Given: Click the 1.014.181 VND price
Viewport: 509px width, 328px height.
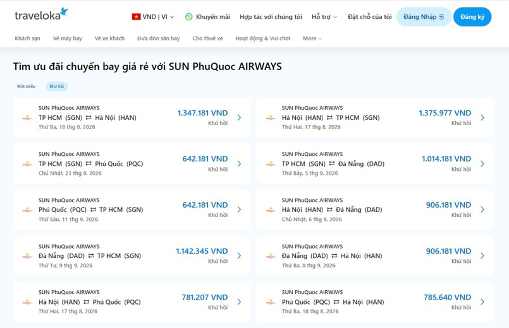Looking at the screenshot, I should coord(446,159).
